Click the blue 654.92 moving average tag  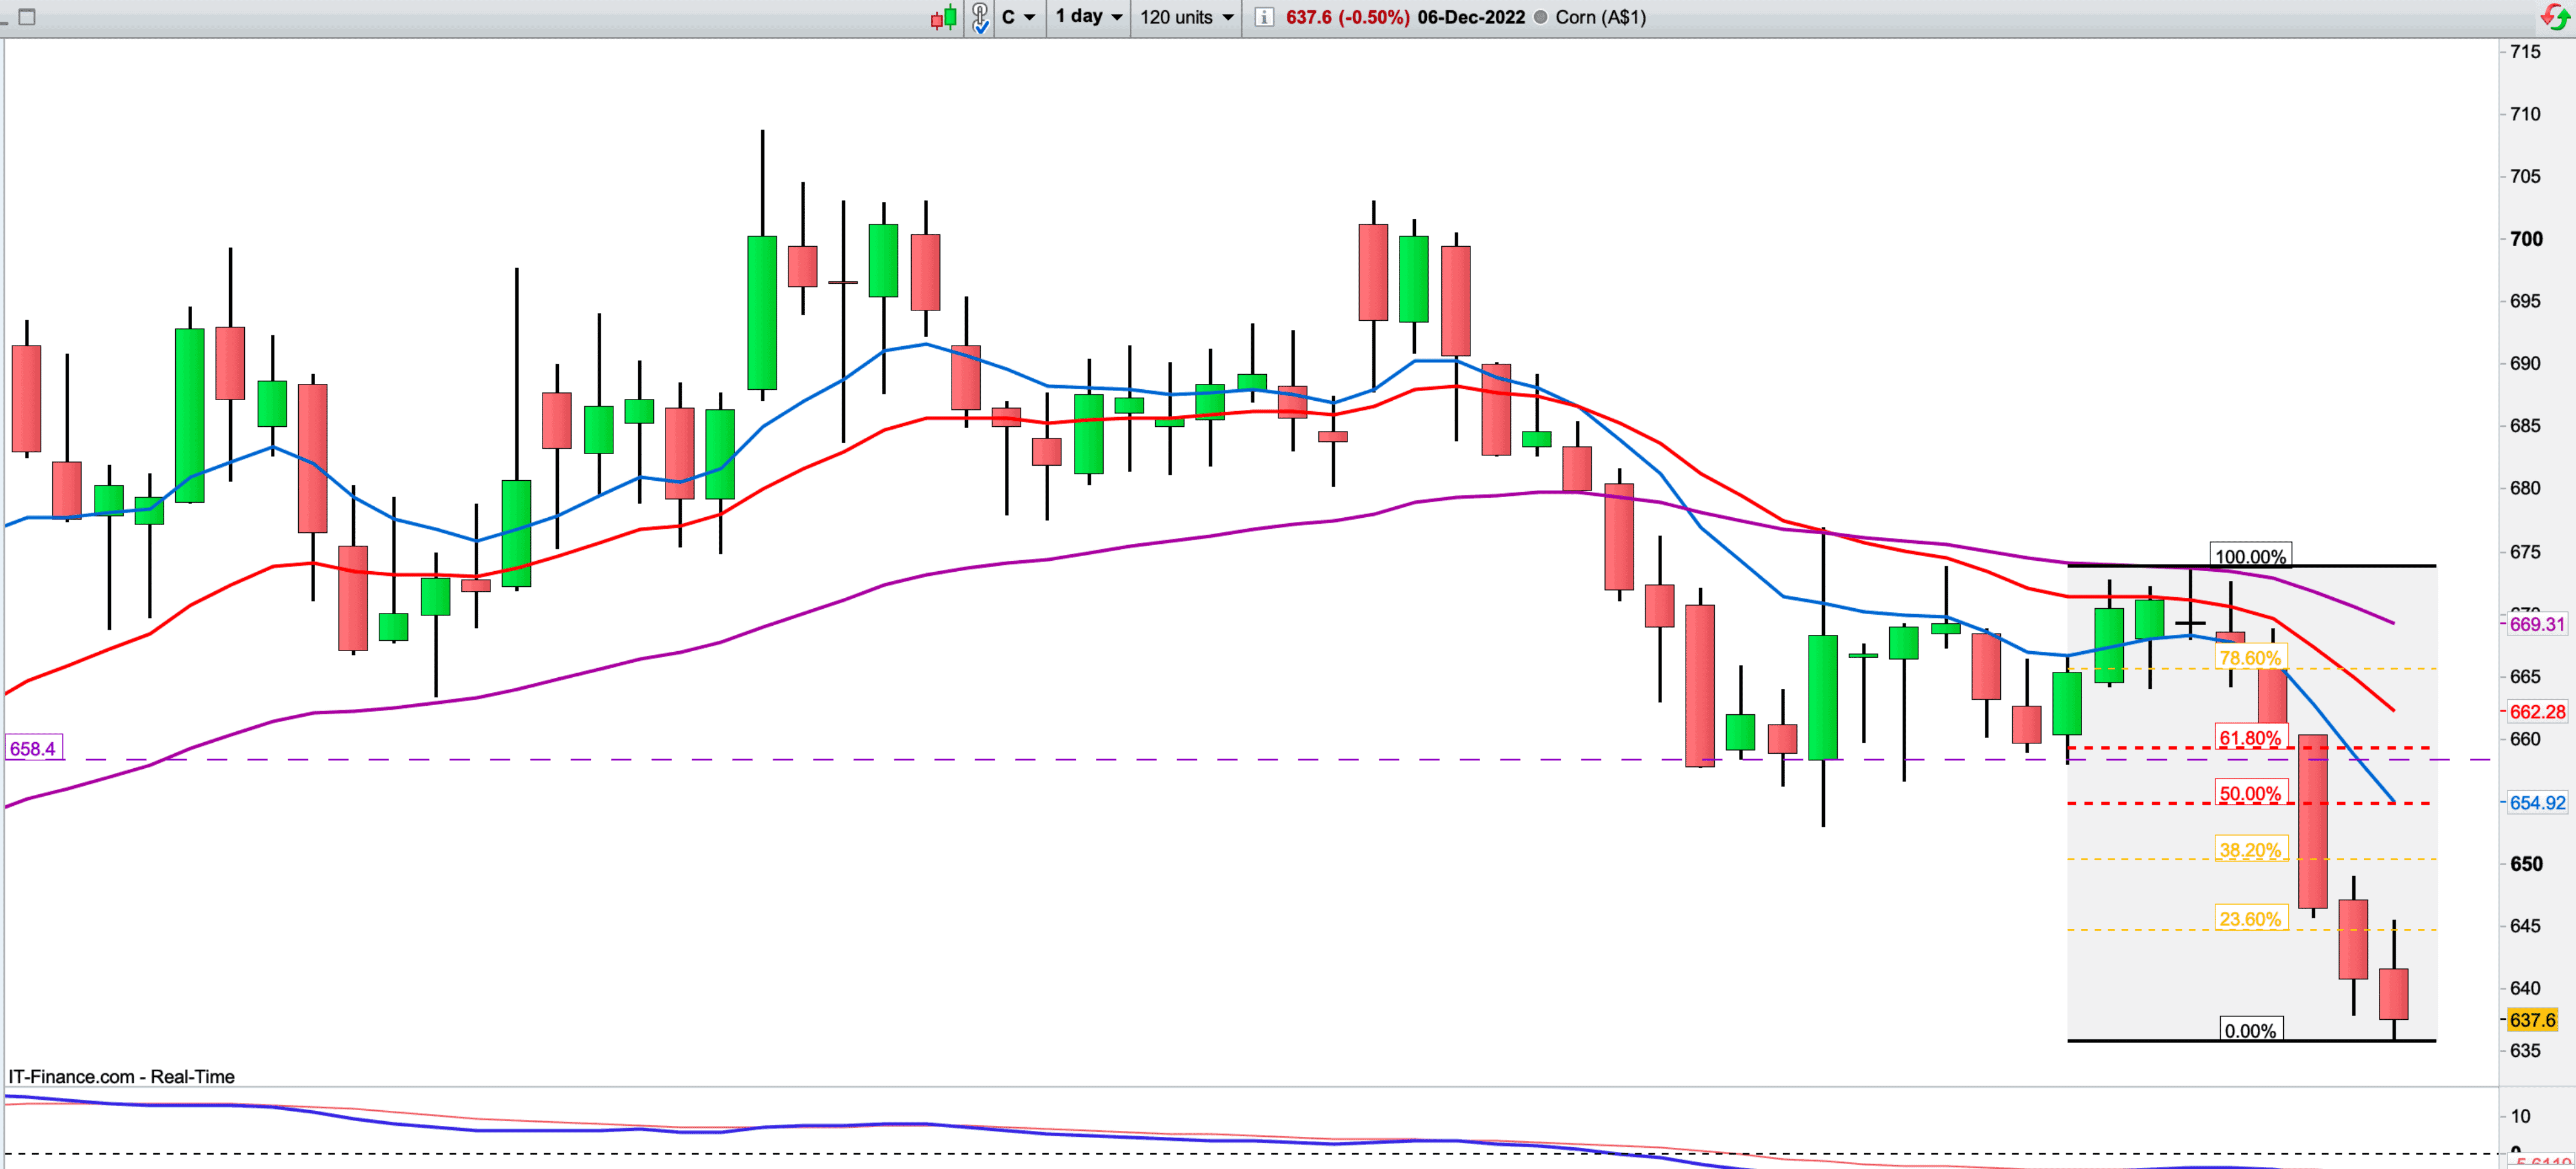[2537, 803]
